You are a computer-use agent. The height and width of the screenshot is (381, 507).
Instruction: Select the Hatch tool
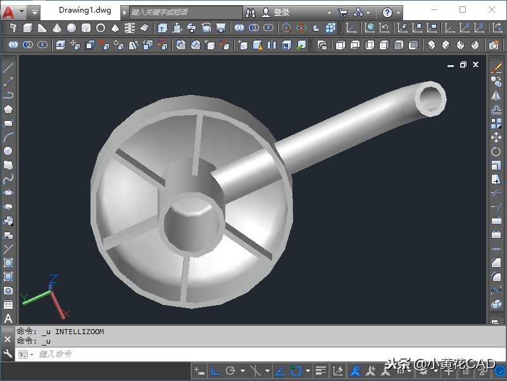[x=8, y=263]
